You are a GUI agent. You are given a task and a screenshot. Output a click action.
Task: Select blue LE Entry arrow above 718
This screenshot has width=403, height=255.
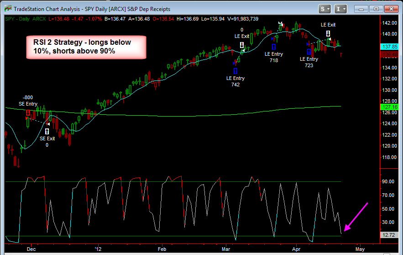point(273,47)
